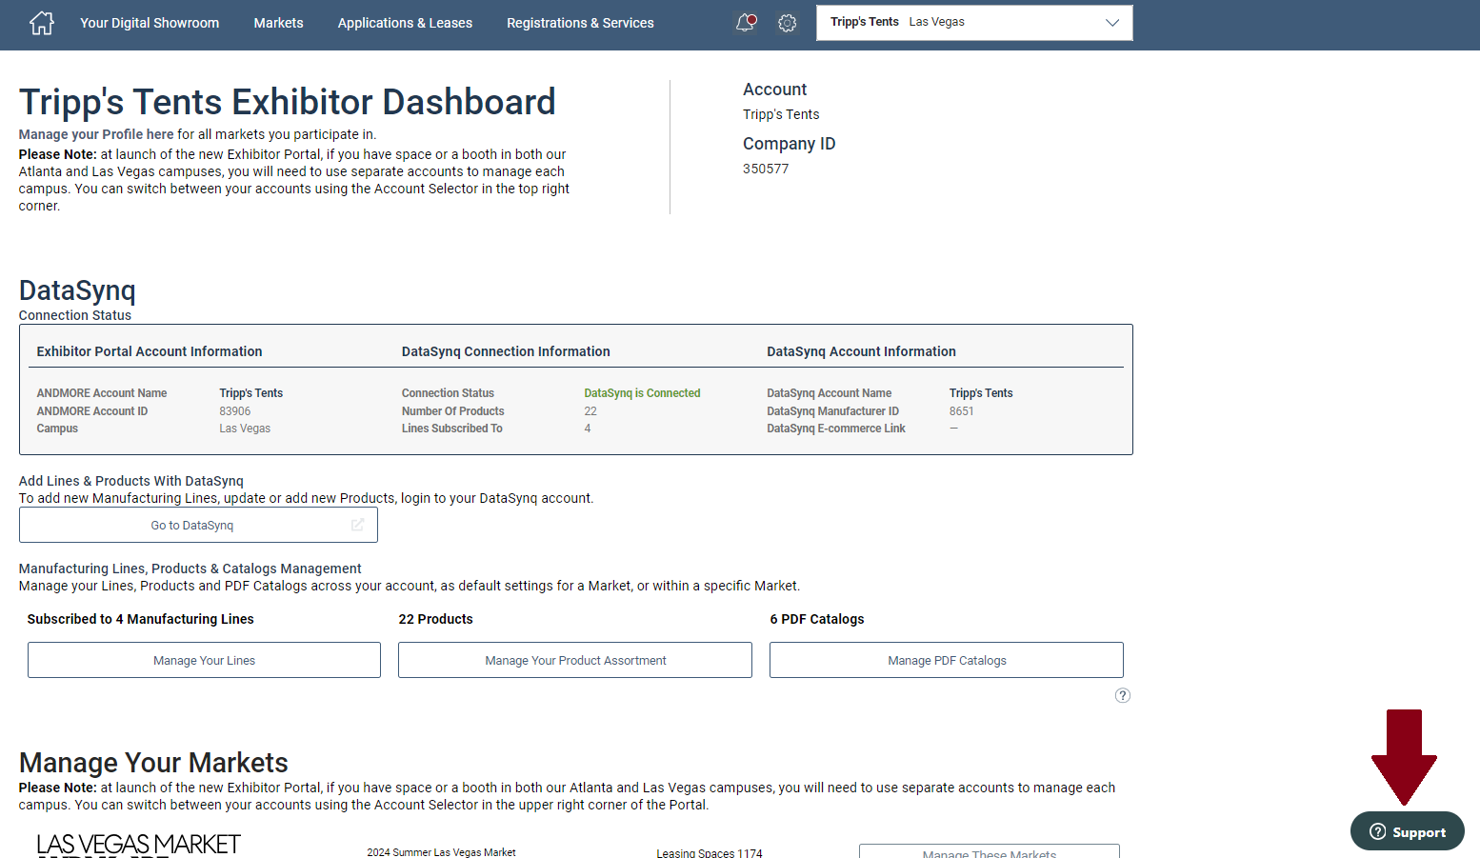Click the DataSynq E-commerce Link label
This screenshot has width=1480, height=858.
836,429
